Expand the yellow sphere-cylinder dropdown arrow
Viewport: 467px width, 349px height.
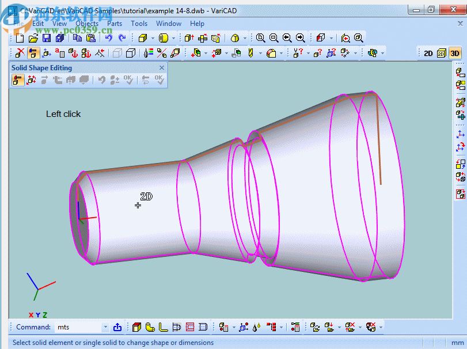tap(245, 38)
